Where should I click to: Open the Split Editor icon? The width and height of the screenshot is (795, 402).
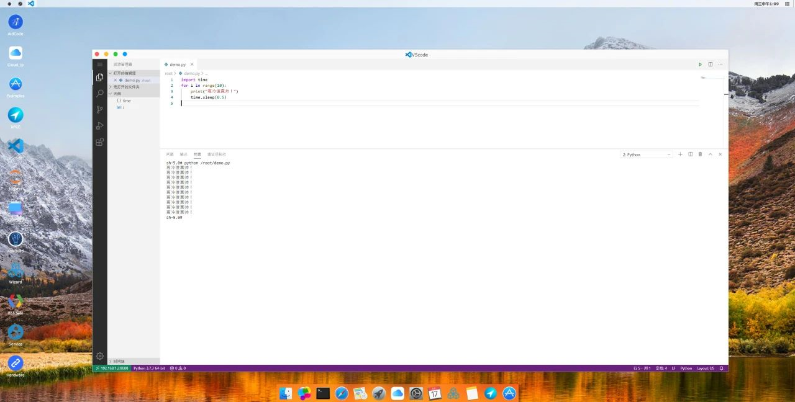[x=710, y=64]
